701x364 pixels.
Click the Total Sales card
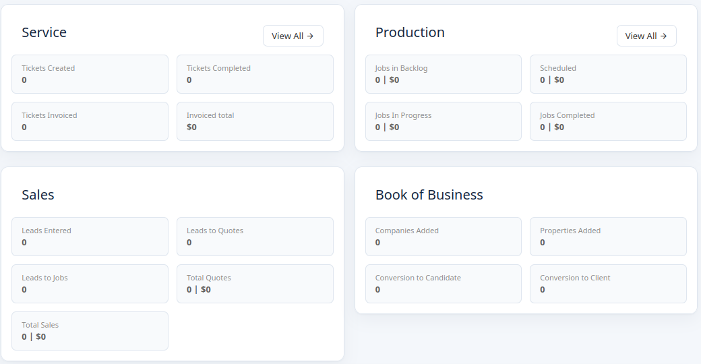90,331
